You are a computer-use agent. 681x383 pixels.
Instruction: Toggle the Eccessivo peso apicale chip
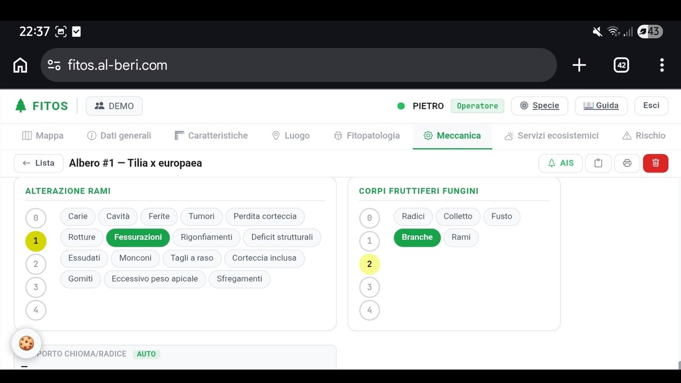(x=155, y=279)
